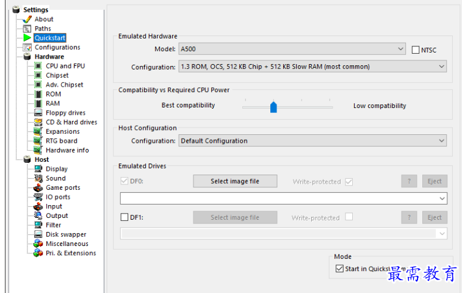
Task: Click the Game ports joystick icon
Action: [x=38, y=188]
